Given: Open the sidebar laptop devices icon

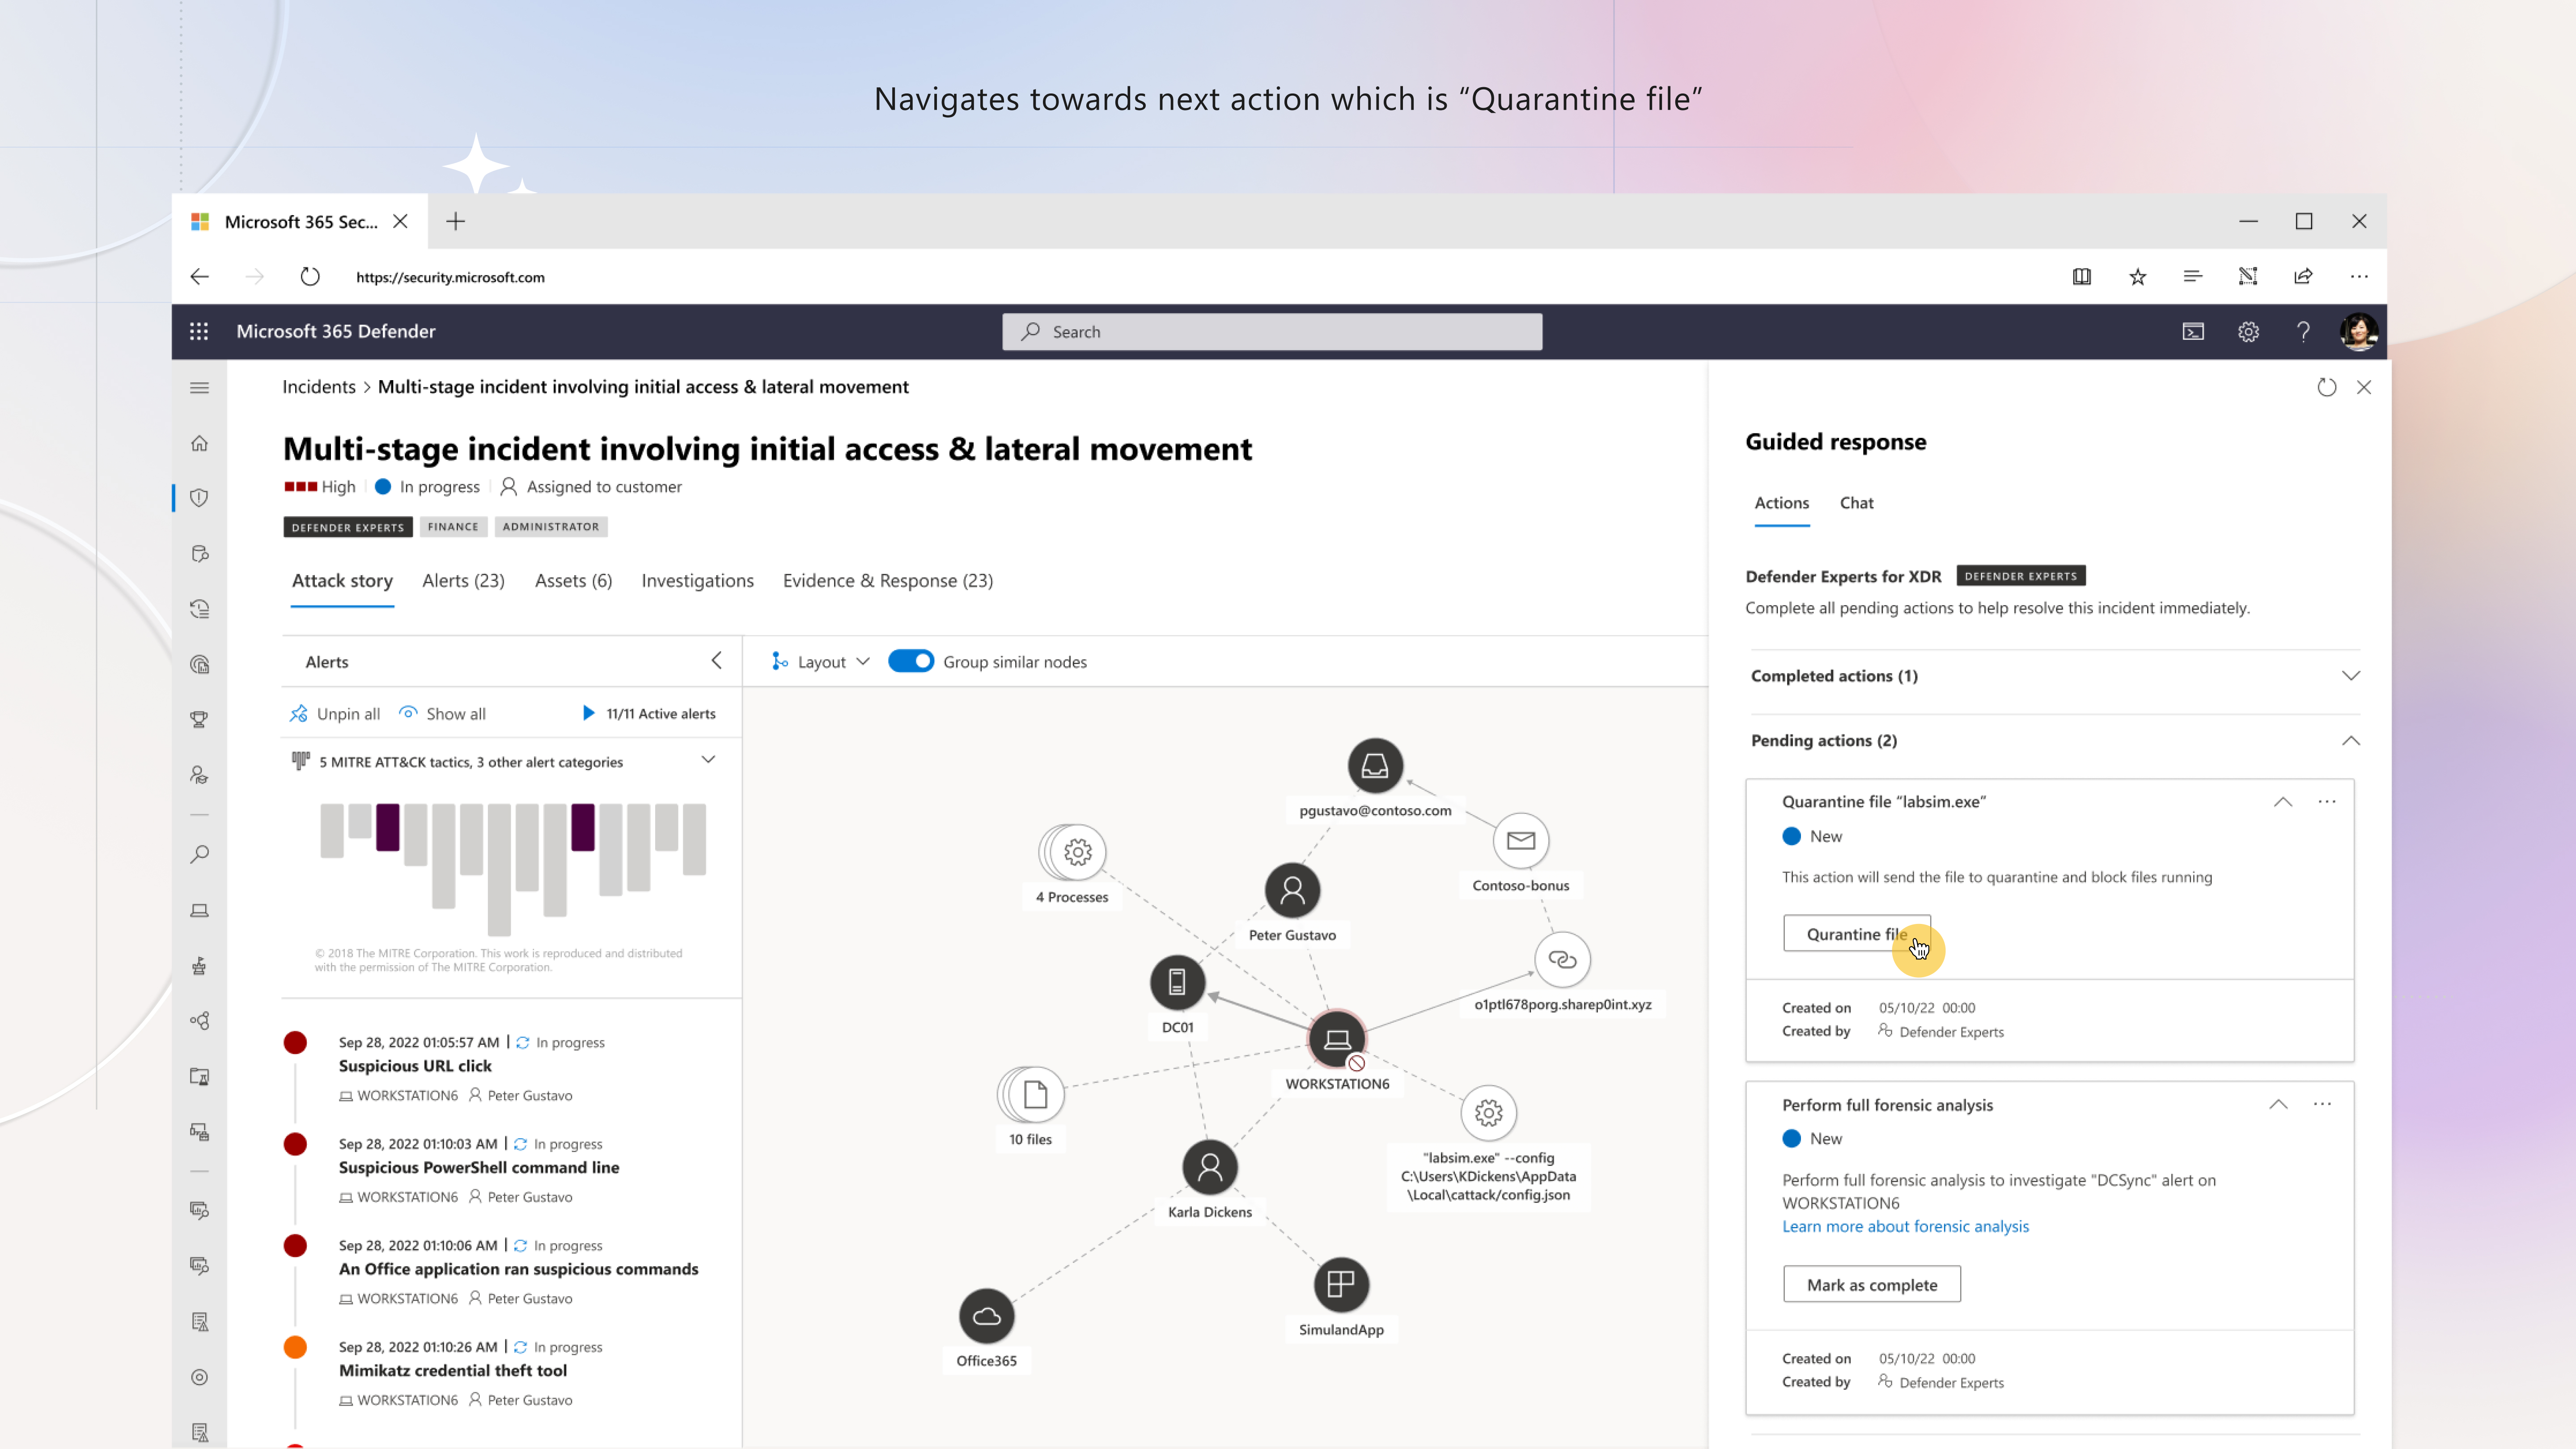Looking at the screenshot, I should click(x=199, y=910).
